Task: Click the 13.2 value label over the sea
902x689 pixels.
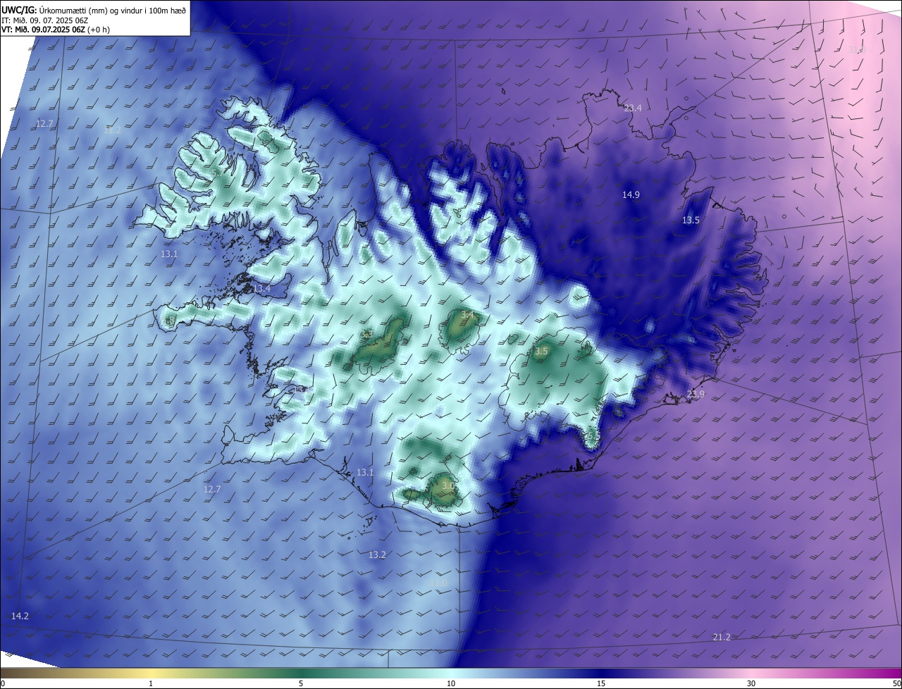Action: pyautogui.click(x=377, y=555)
